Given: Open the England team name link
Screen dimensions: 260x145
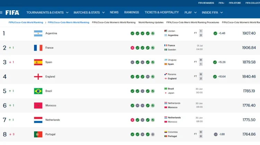Looking at the screenshot, I should [x=50, y=77].
